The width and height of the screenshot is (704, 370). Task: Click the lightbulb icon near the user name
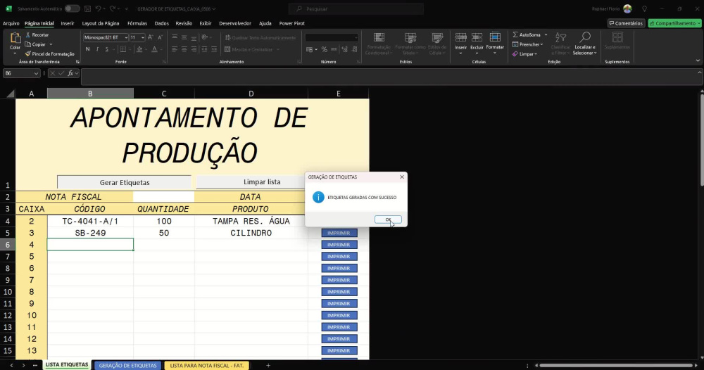coord(645,8)
